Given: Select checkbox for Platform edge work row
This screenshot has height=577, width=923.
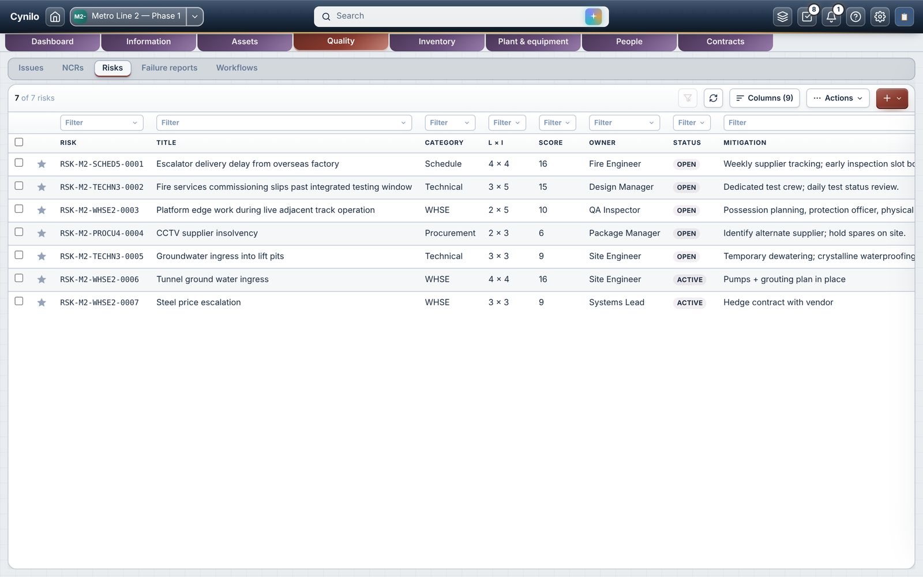Looking at the screenshot, I should click(x=19, y=209).
